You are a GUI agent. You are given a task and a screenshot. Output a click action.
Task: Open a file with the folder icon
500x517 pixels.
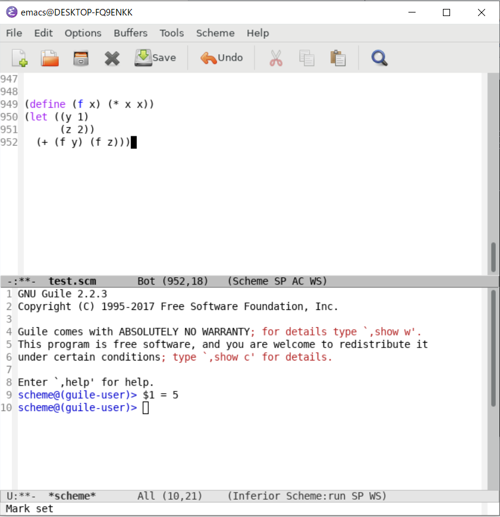tap(50, 58)
